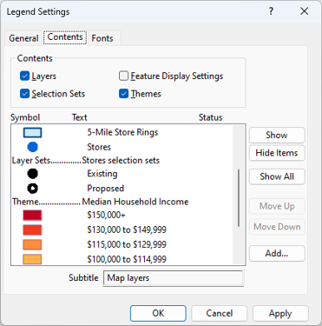Switch to the General tab
Screen dimensions: 322x326
pyautogui.click(x=23, y=38)
